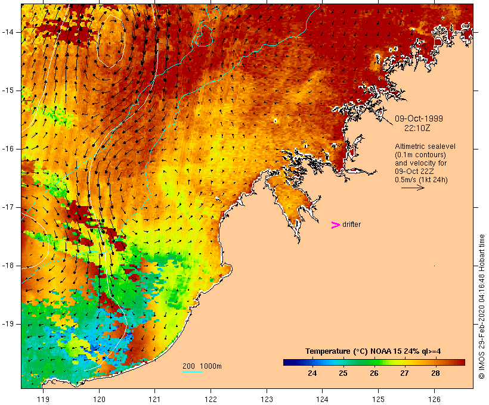Click longitude axis label '125'
This screenshot has width=489, height=405.
point(379,400)
